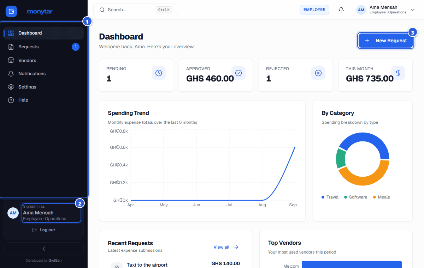Open the notifications bell in the top bar
The image size is (424, 268).
pyautogui.click(x=341, y=10)
